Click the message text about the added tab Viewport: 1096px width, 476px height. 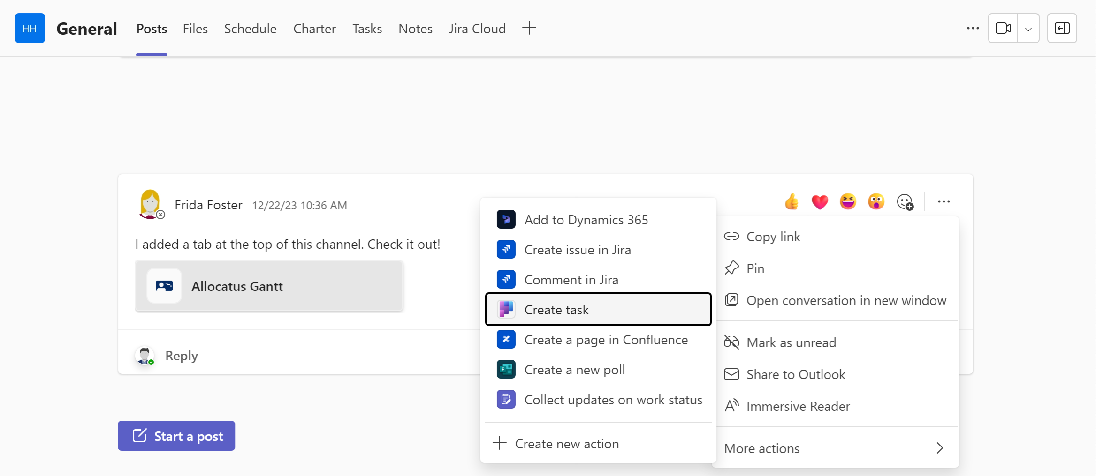(288, 245)
